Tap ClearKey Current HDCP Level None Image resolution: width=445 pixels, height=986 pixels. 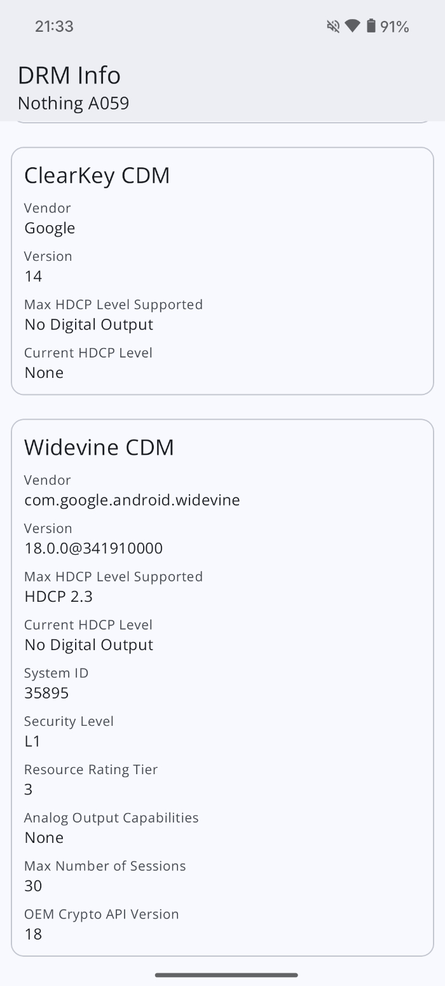click(x=44, y=373)
